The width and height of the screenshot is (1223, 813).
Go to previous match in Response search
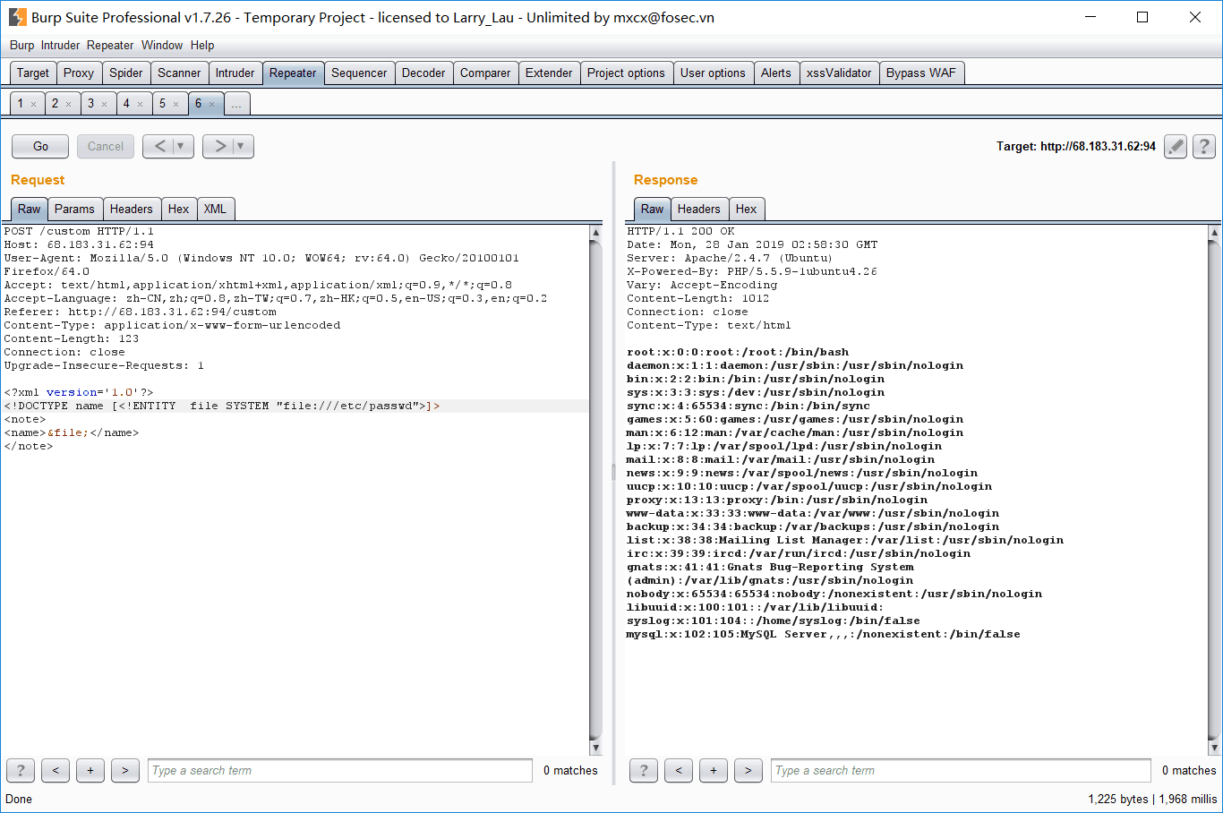coord(679,770)
